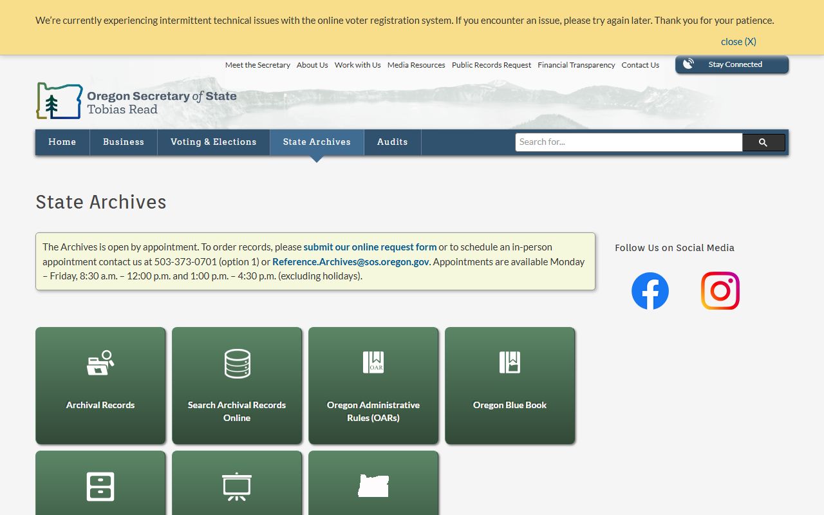
Task: Click the magnifying glass search button
Action: 763,142
